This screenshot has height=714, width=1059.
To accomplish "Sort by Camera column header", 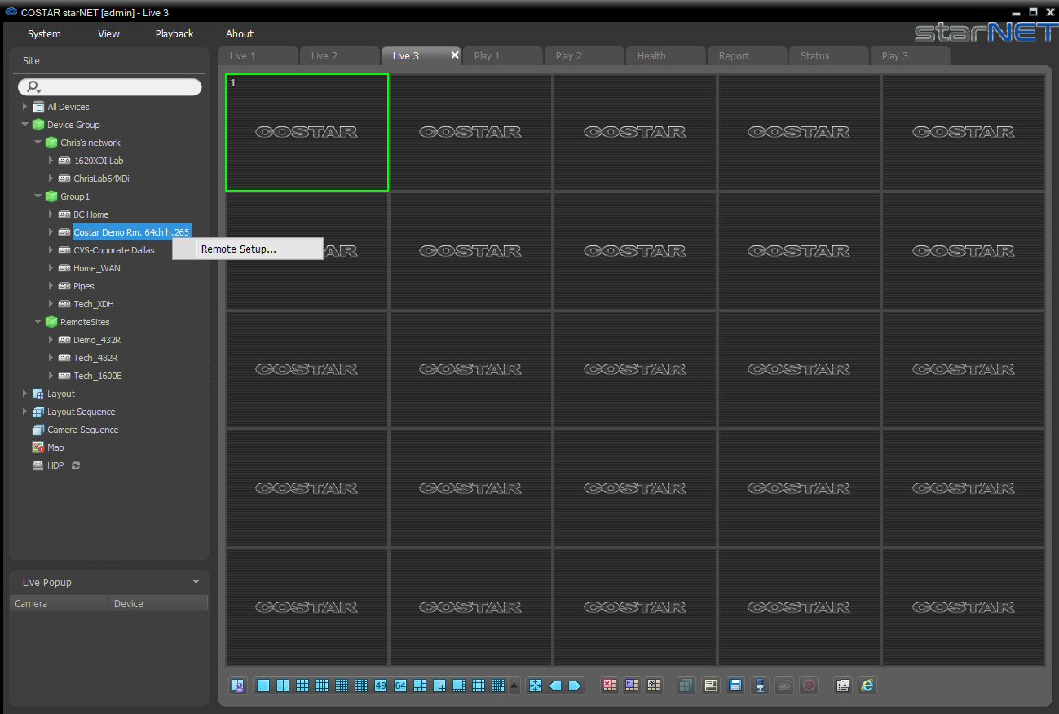I will (x=59, y=604).
